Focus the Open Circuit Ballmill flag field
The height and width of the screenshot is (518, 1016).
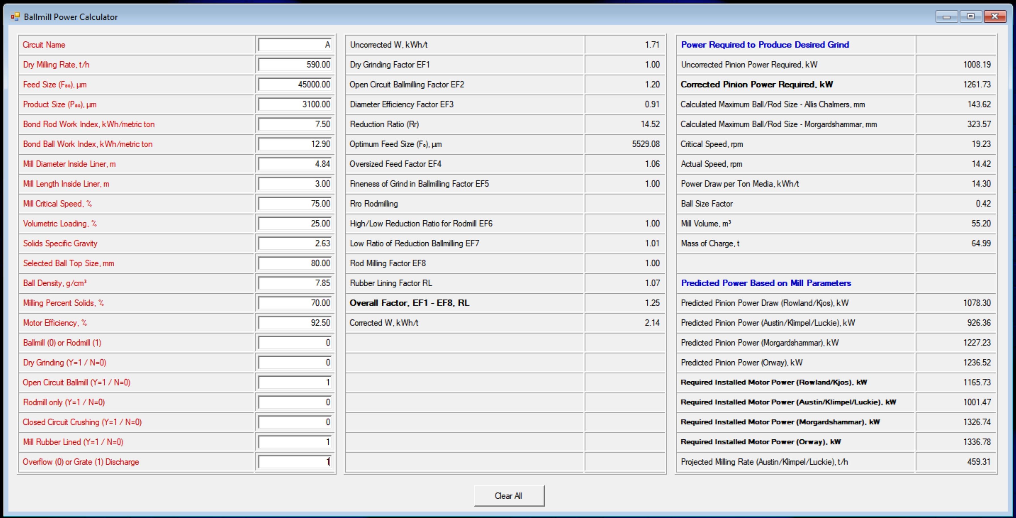[x=295, y=382]
